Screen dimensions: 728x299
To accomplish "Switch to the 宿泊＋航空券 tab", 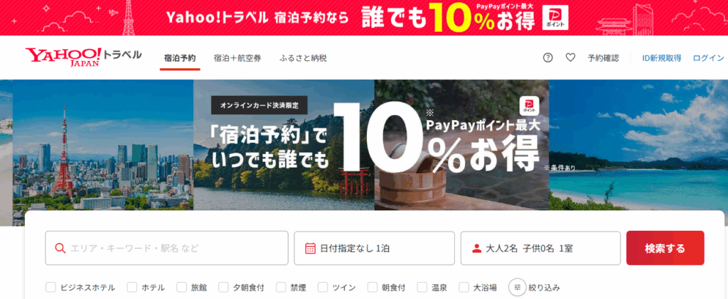I will (x=237, y=58).
